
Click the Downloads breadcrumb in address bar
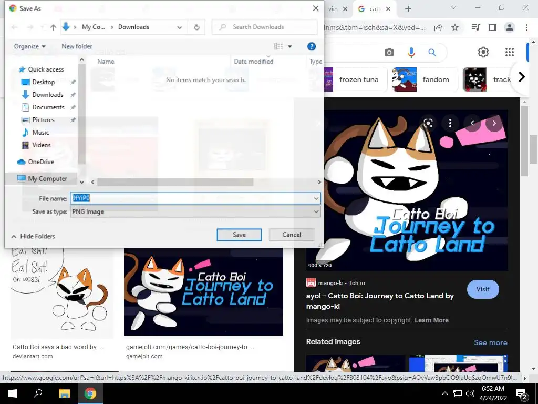point(134,27)
